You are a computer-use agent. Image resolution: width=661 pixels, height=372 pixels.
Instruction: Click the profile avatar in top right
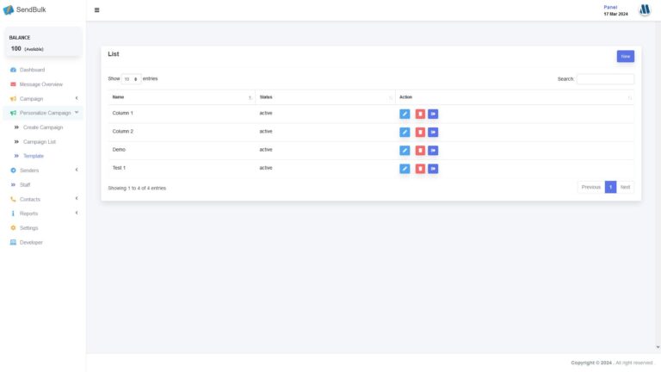(x=644, y=10)
